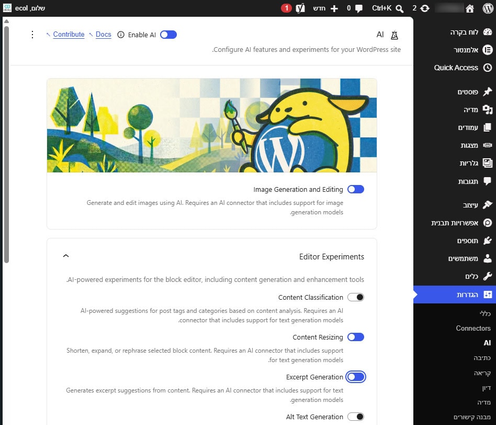This screenshot has width=496, height=425.
Task: Click the scrollbar up arrow
Action: pyautogui.click(x=6, y=21)
